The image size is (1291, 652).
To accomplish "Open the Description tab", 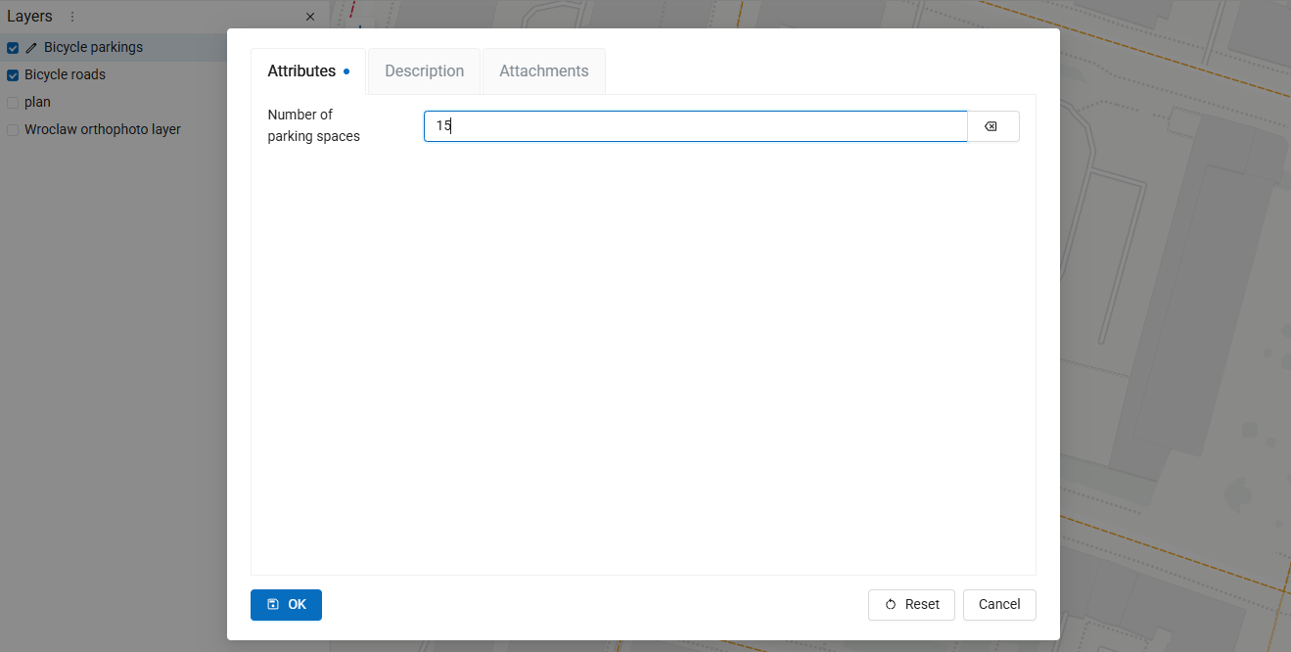I will click(424, 71).
